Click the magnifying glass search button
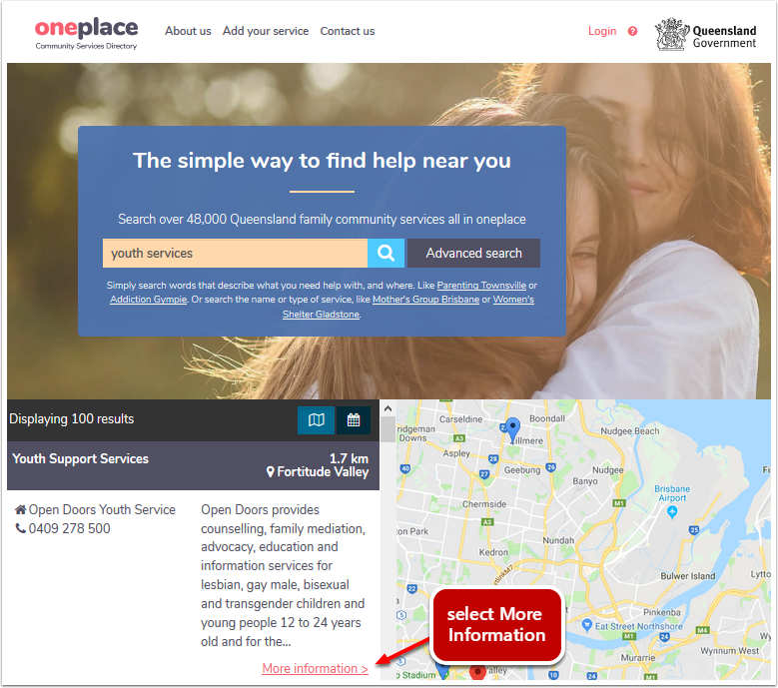 (386, 253)
